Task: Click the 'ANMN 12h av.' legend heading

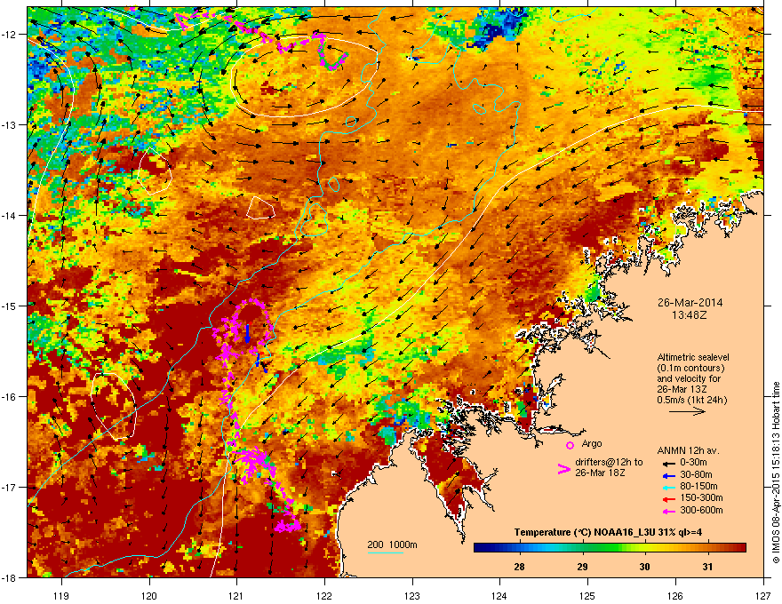Action: pyautogui.click(x=688, y=450)
